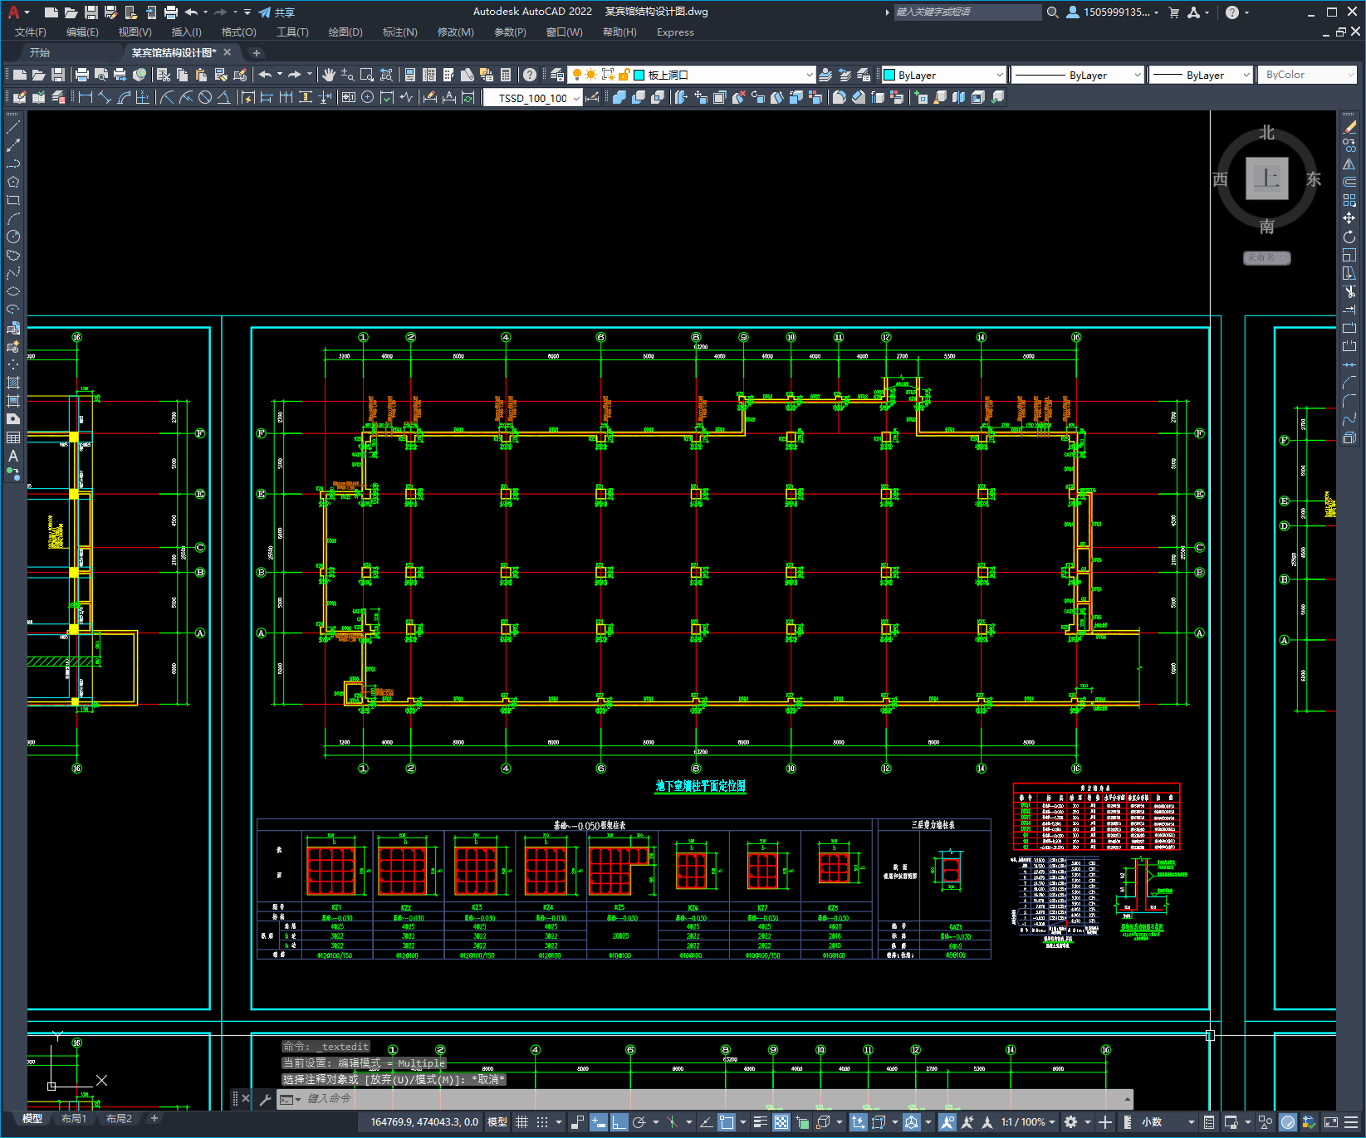This screenshot has height=1138, width=1366.
Task: Toggle the drawing grid display
Action: click(521, 1122)
